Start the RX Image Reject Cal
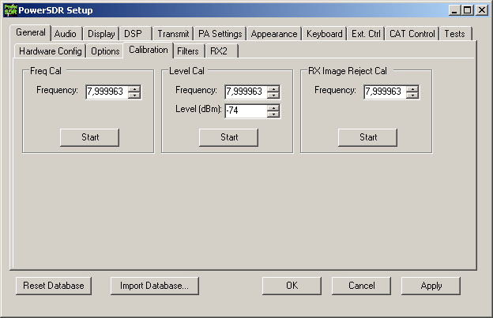493x318 pixels. click(367, 137)
